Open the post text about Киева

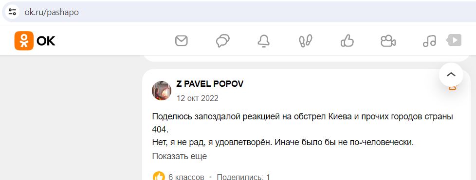coord(302,130)
